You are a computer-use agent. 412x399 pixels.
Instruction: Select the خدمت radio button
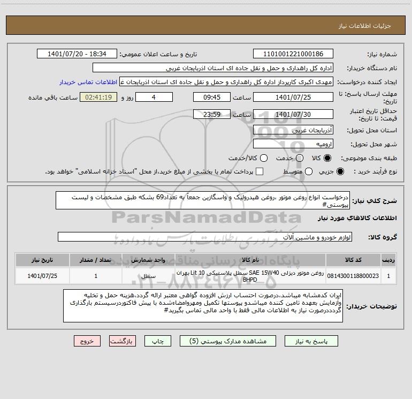tap(300, 158)
